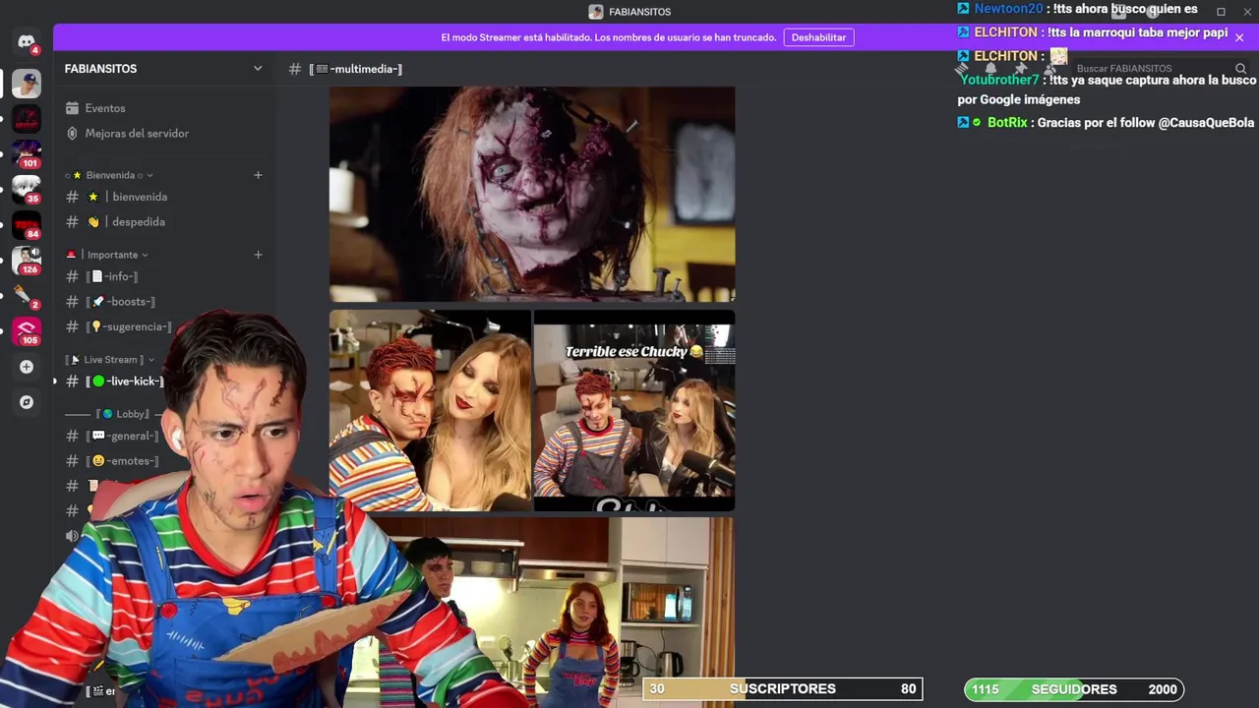1259x708 pixels.
Task: Open the dark red server icon above badge 101
Action: [27, 119]
